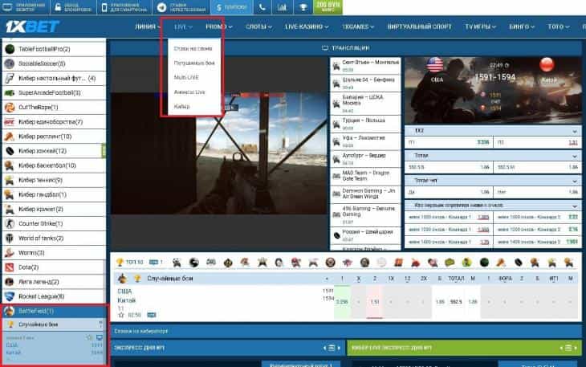This screenshot has height=367, width=586.
Task: Click the trophy icon in top bar
Action: click(303, 7)
